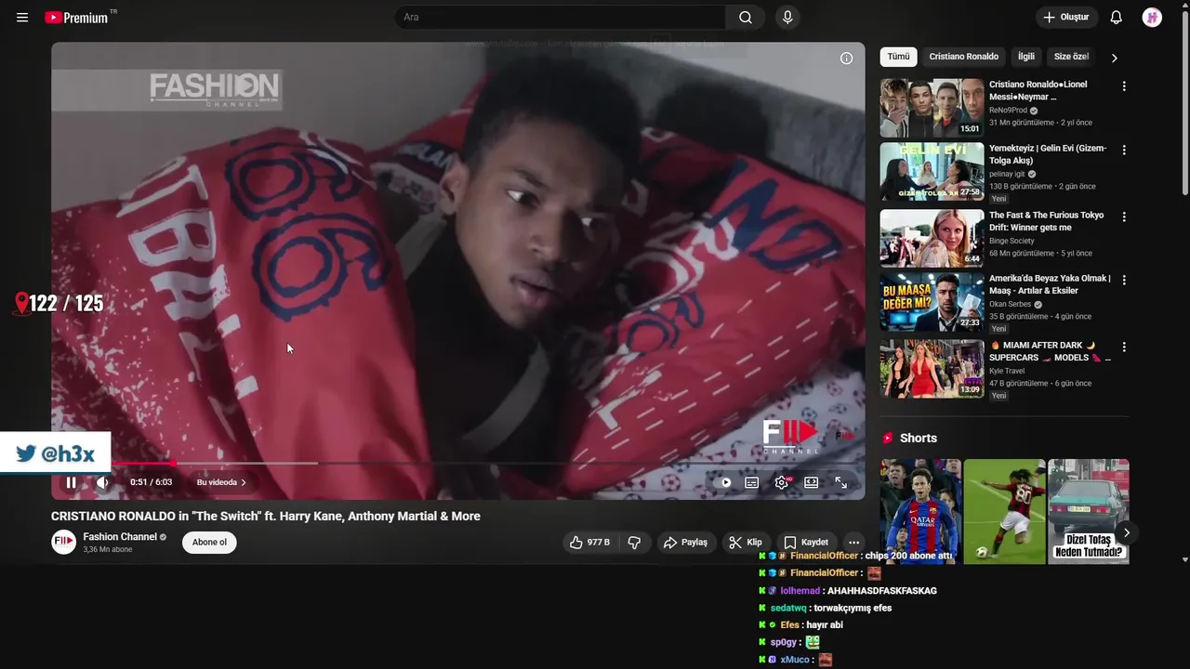The height and width of the screenshot is (669, 1190).
Task: Click the Shorts section heading
Action: (x=919, y=439)
